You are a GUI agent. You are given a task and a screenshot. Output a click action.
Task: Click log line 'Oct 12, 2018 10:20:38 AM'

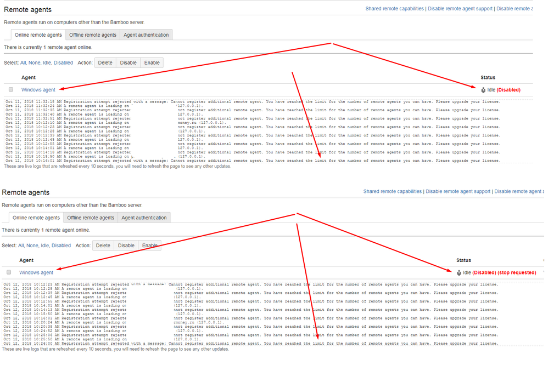click(x=250, y=327)
